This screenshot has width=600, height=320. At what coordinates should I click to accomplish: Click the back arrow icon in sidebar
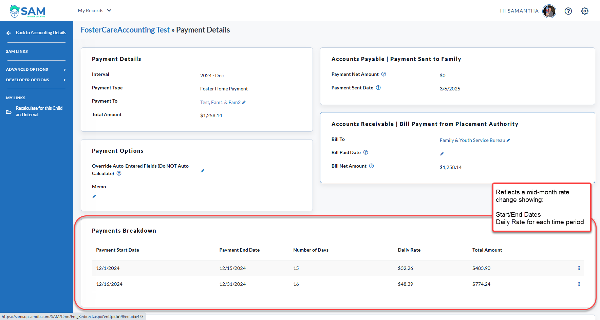(8, 33)
